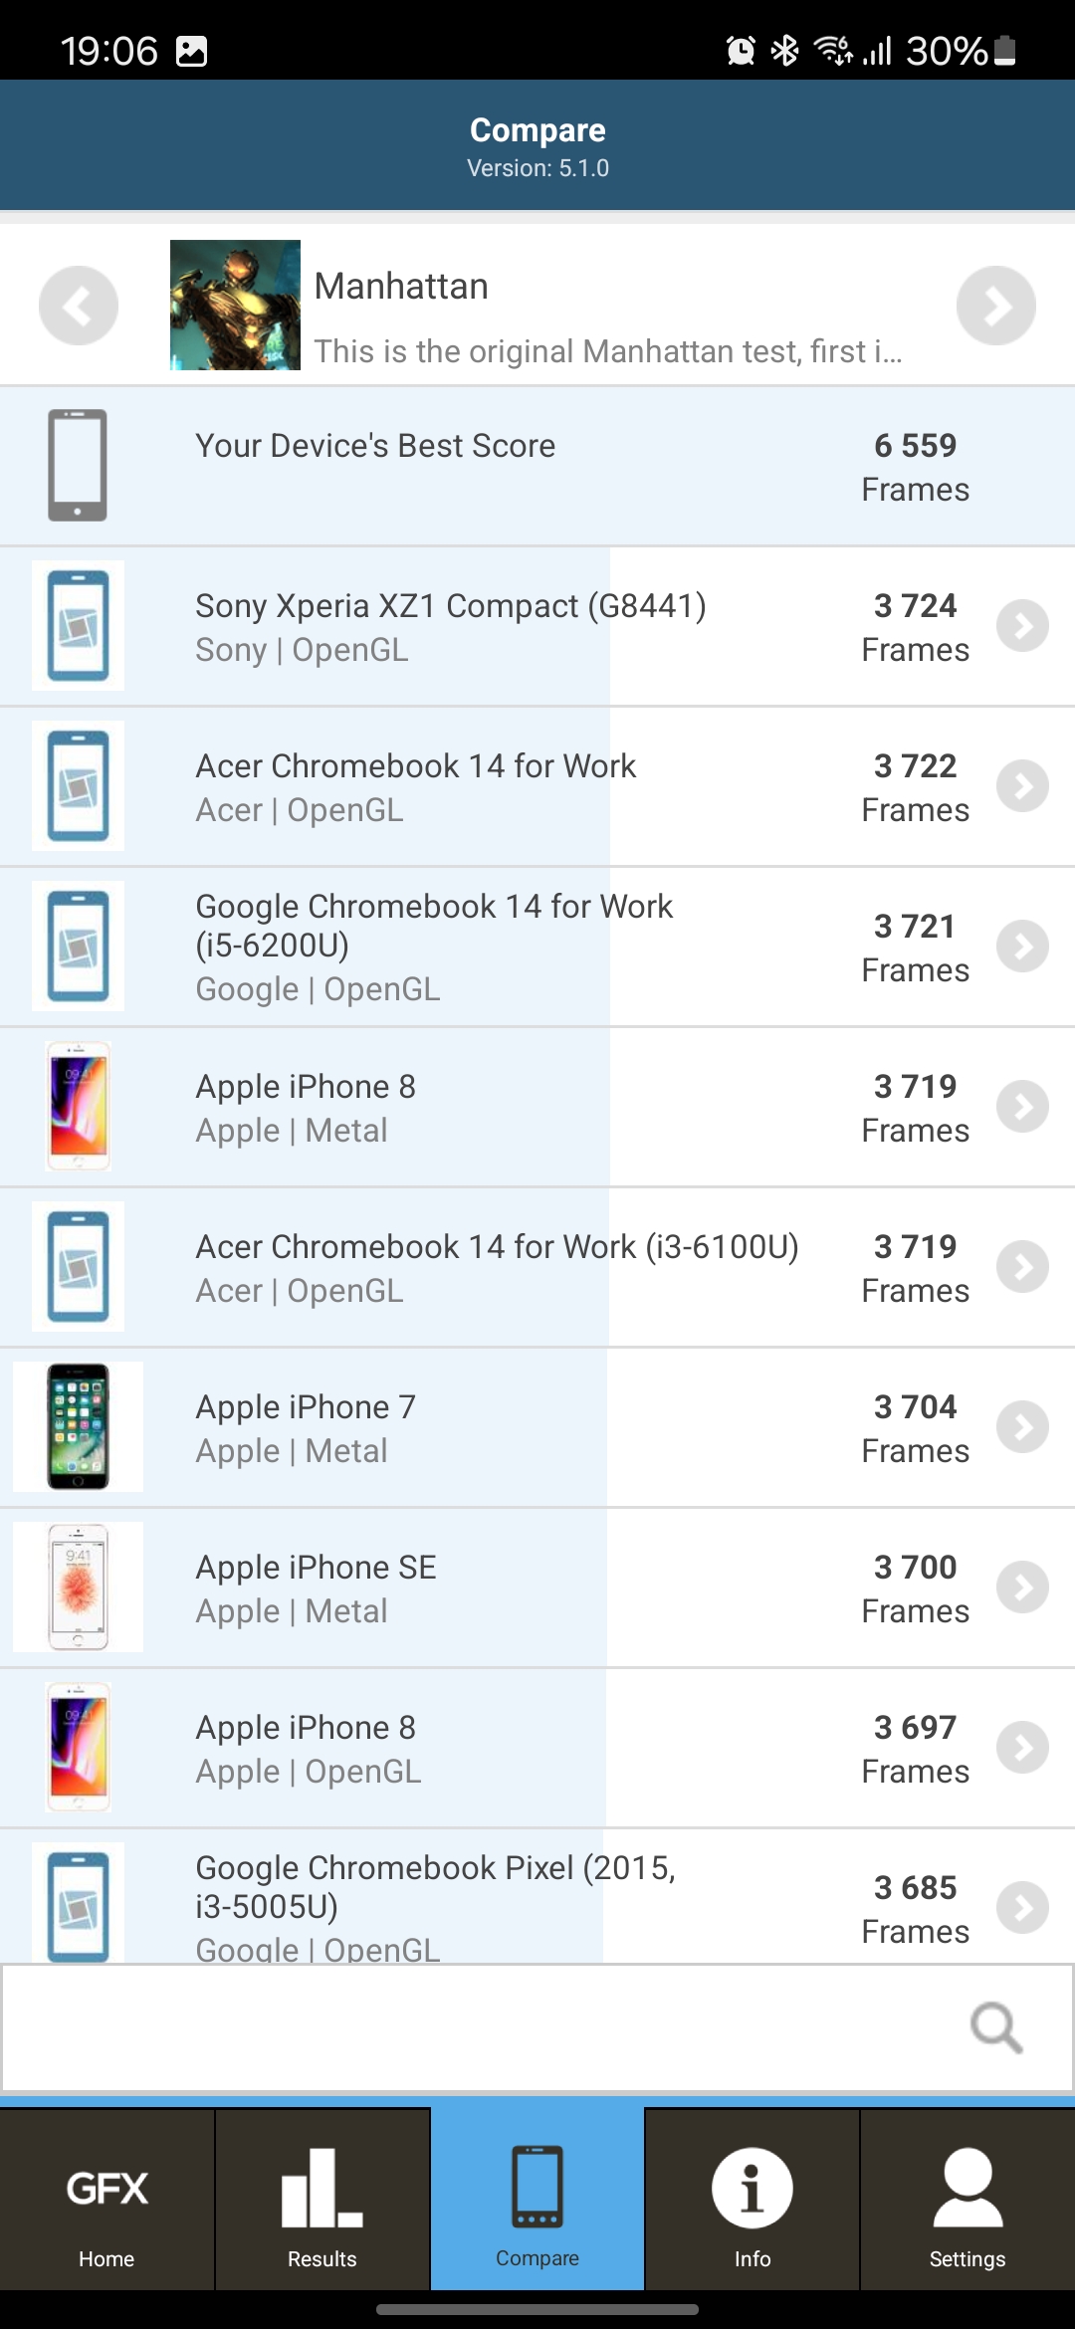This screenshot has height=2329, width=1075.
Task: Select Your Device's Best Score row
Action: pos(537,466)
